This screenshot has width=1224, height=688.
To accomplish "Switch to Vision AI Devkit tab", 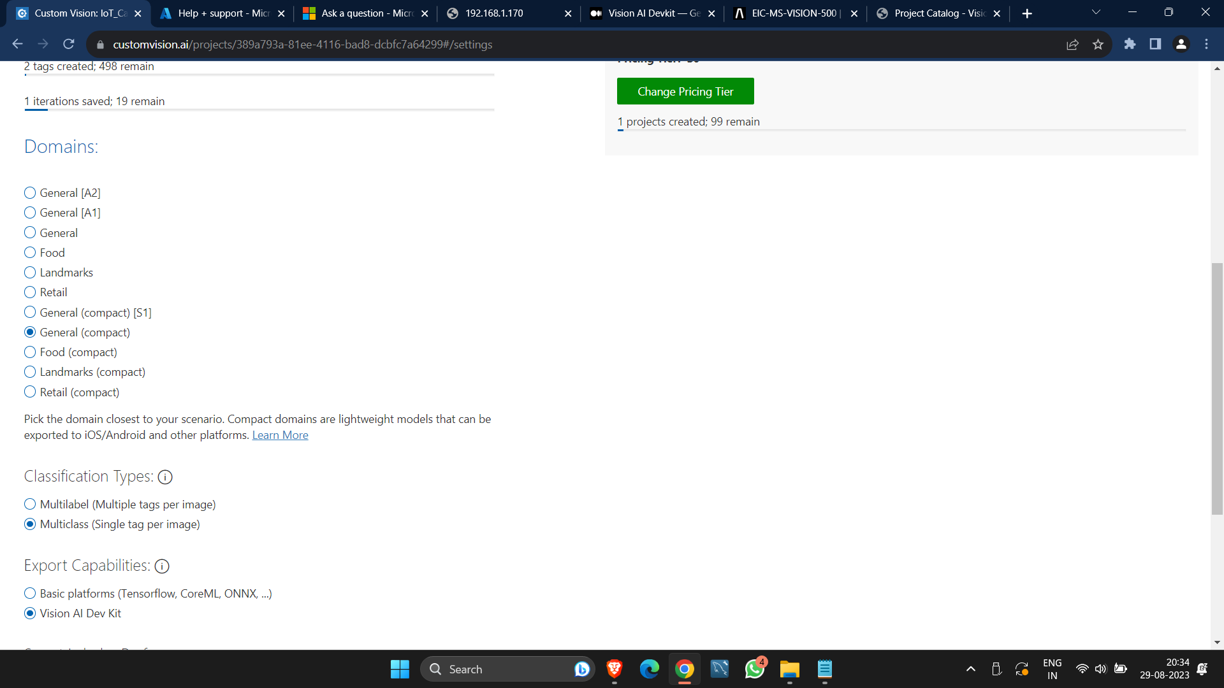I will click(x=652, y=13).
